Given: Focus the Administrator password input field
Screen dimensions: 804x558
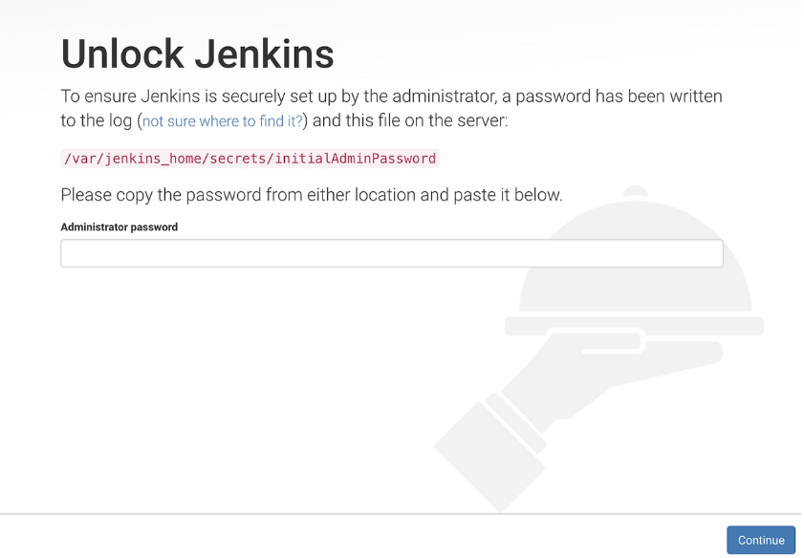Looking at the screenshot, I should pyautogui.click(x=392, y=253).
